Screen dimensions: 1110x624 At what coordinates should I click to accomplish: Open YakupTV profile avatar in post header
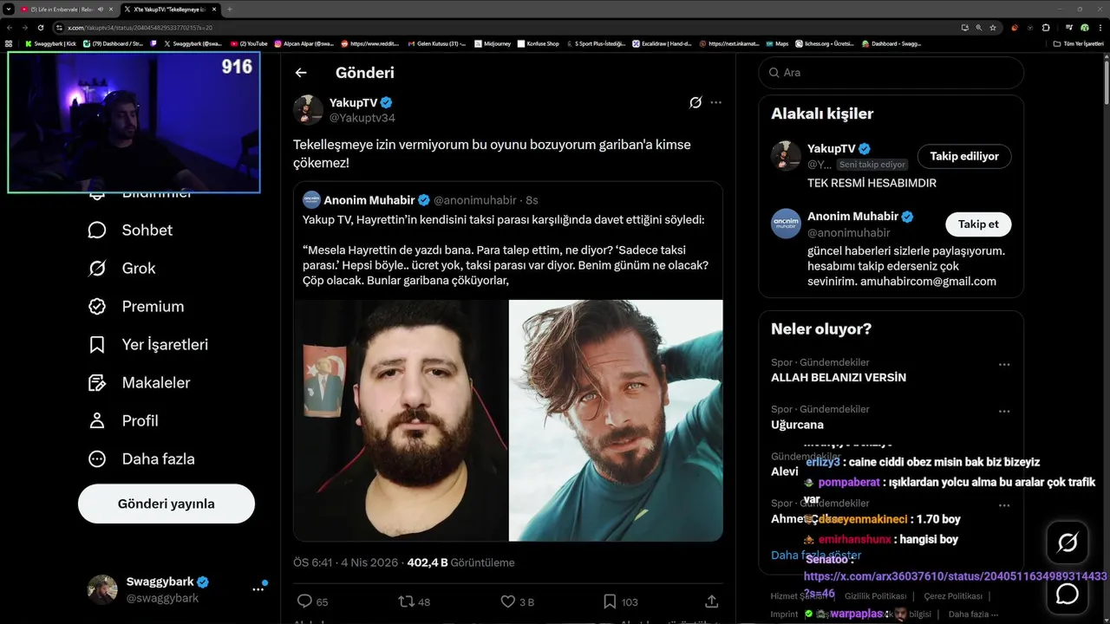tap(308, 110)
